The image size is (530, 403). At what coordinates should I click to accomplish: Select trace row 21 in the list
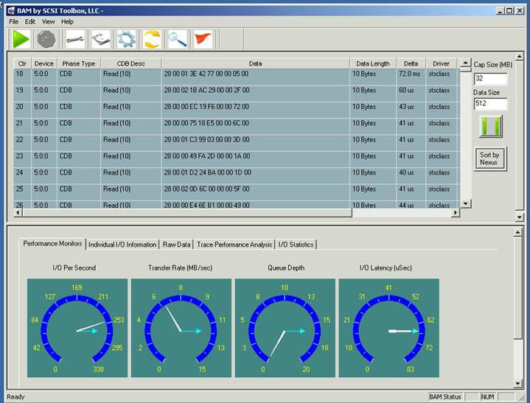click(221, 123)
